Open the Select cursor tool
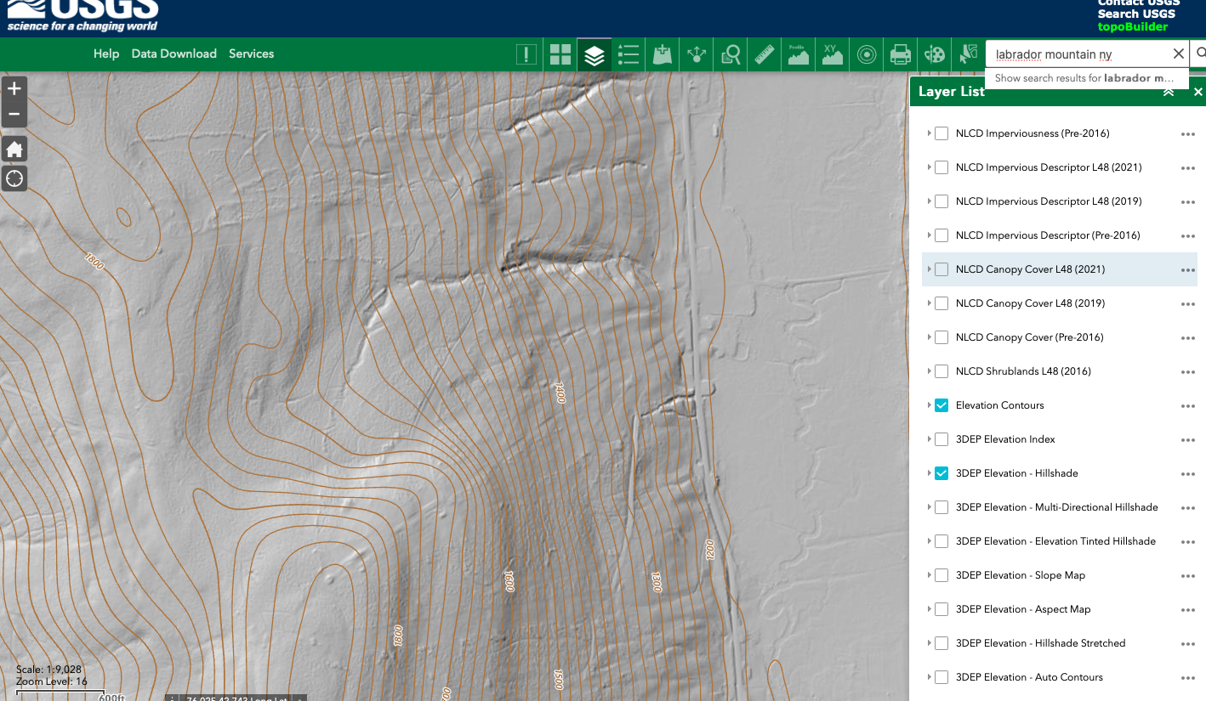This screenshot has height=701, width=1206. click(x=969, y=54)
